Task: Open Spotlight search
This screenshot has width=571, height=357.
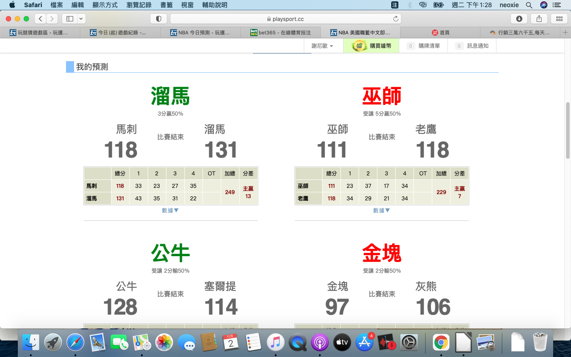Action: pyautogui.click(x=529, y=5)
